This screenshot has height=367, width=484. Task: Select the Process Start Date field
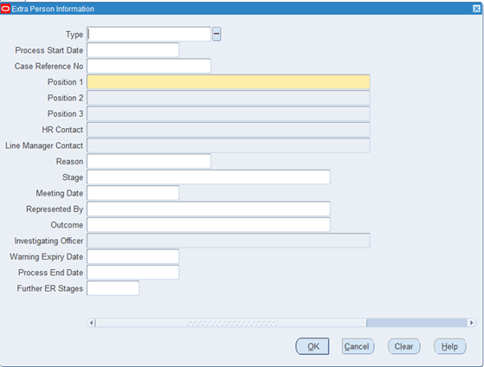pyautogui.click(x=132, y=50)
